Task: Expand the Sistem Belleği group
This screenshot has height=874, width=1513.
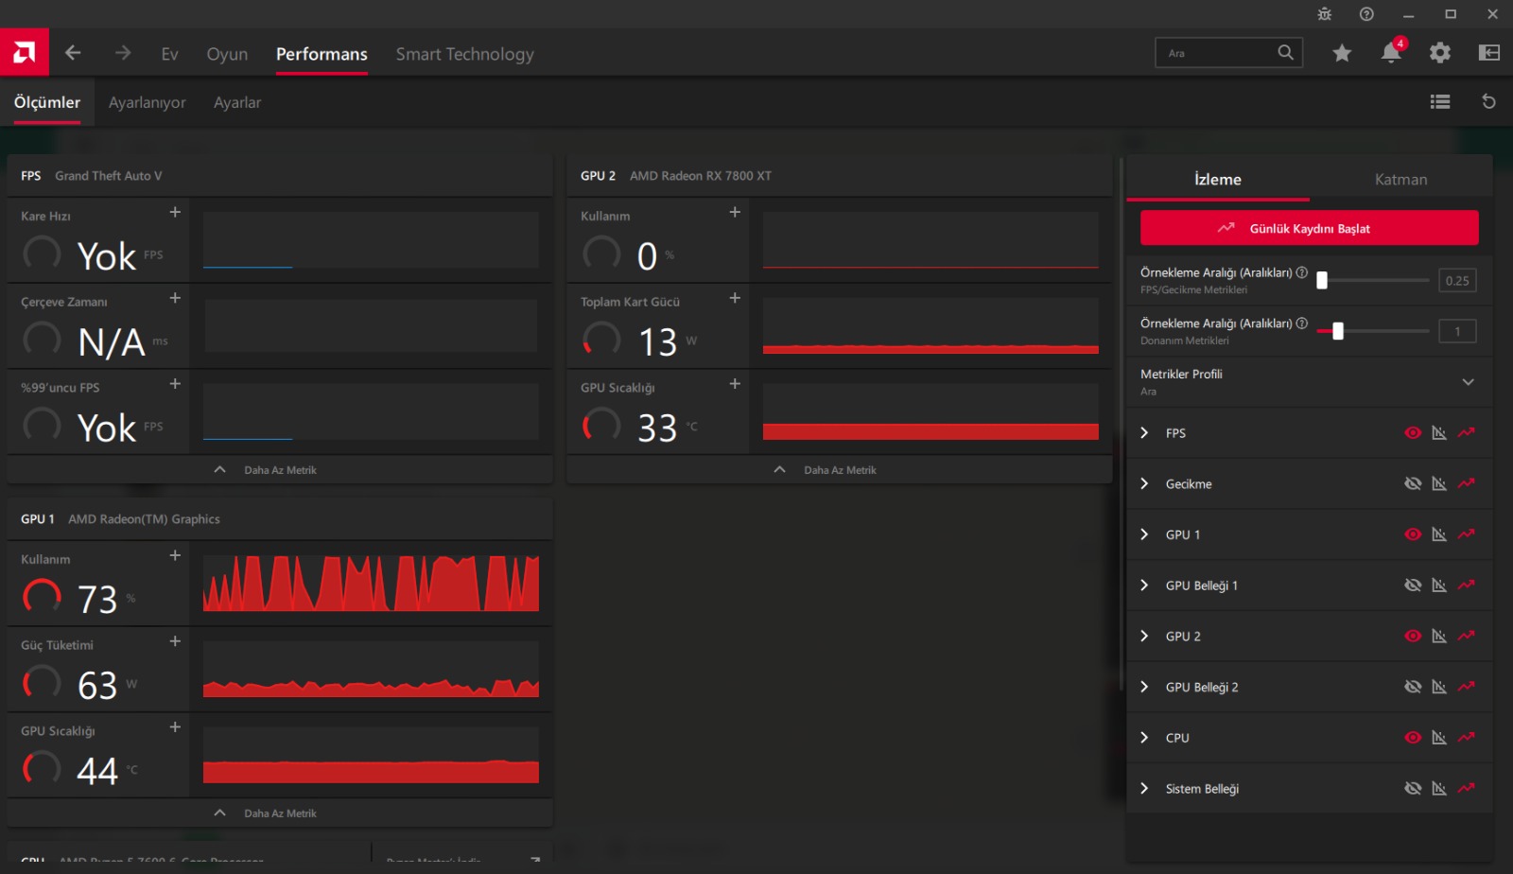Action: [1144, 789]
